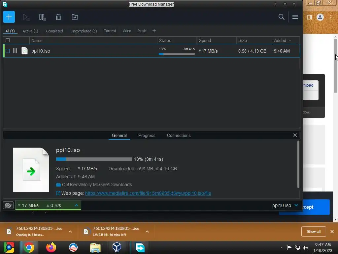Open the hamburger main menu
Screen dimensions: 338x254
[x=295, y=17]
